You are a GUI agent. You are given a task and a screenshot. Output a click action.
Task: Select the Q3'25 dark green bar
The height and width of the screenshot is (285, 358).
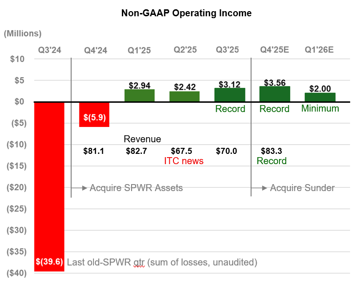pos(230,95)
